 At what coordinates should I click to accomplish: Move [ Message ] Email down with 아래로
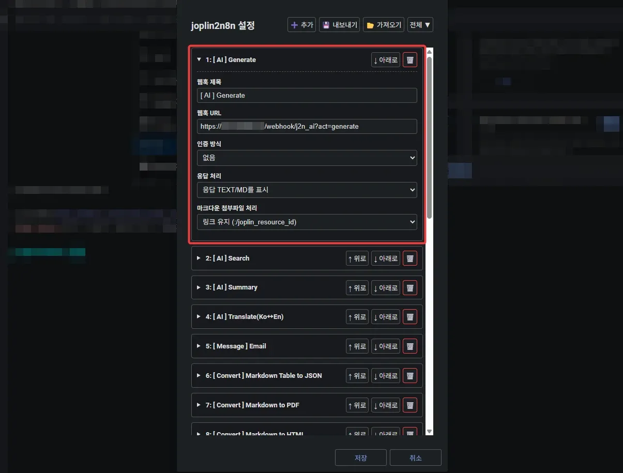point(386,346)
